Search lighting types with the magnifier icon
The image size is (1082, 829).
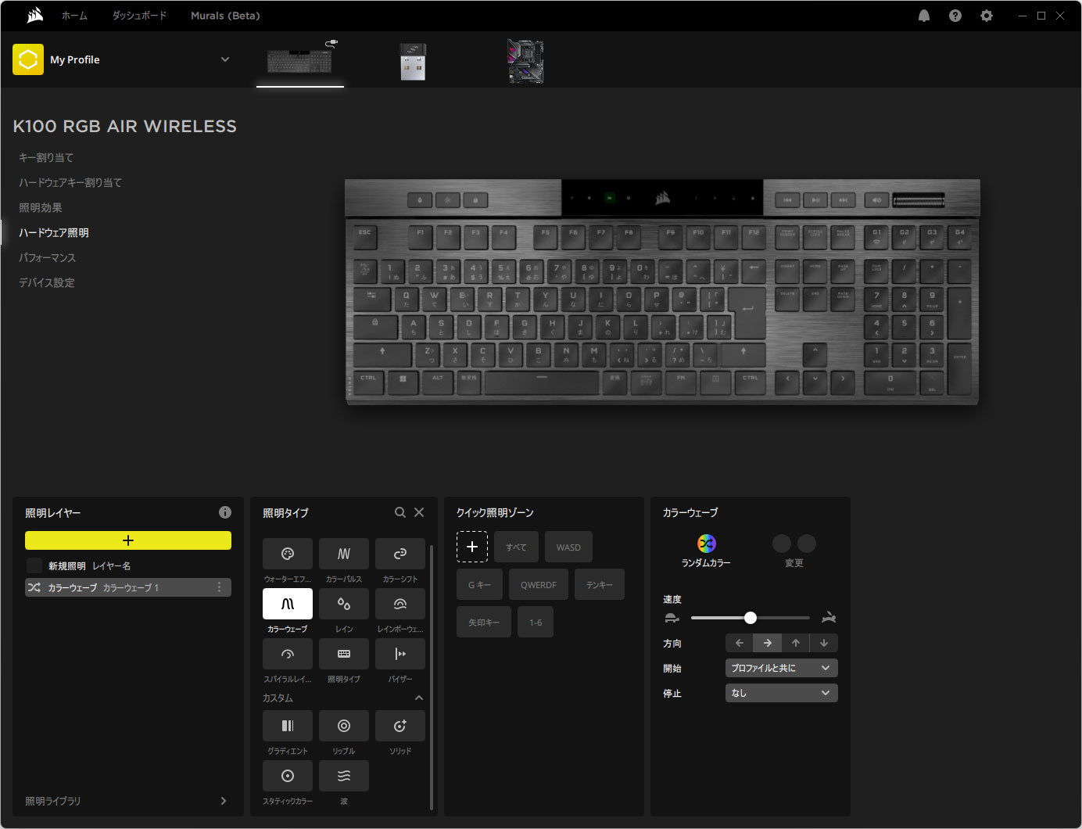coord(400,512)
